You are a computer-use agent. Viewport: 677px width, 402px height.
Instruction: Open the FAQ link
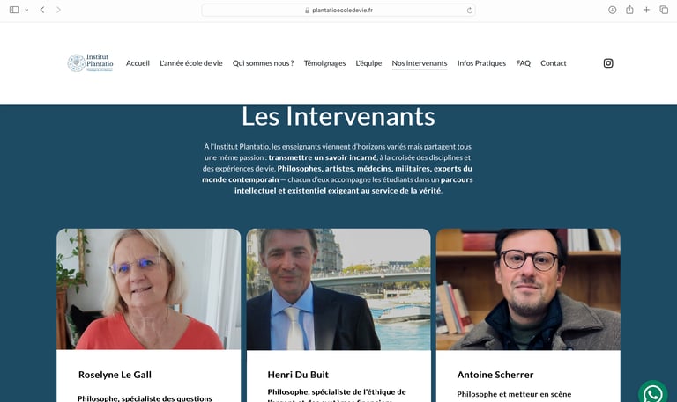click(523, 63)
